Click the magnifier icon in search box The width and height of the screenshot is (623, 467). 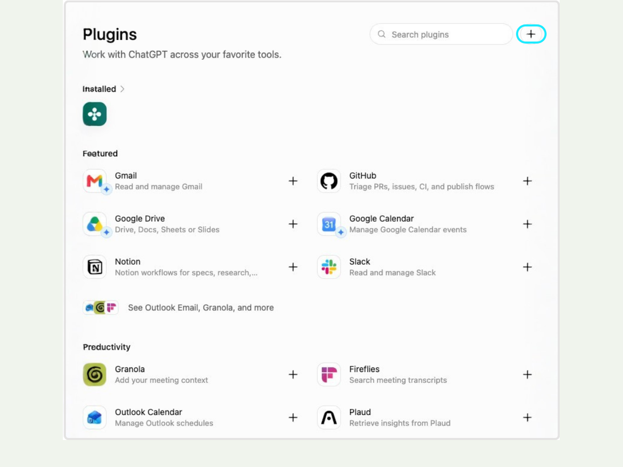pos(382,34)
